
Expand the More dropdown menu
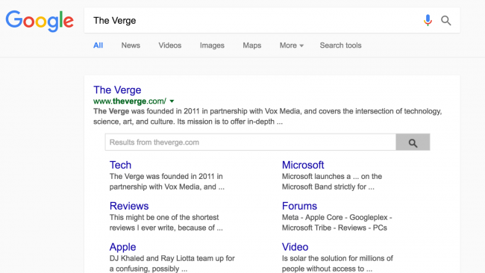point(291,45)
